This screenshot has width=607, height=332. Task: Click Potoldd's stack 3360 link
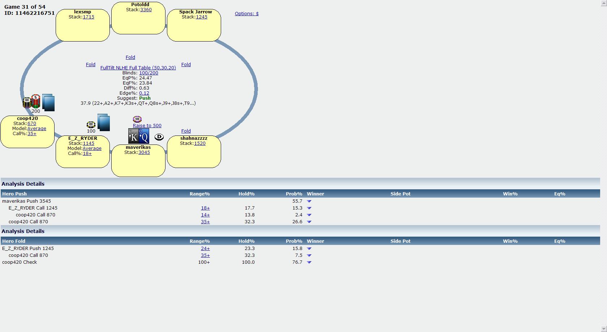pyautogui.click(x=146, y=10)
